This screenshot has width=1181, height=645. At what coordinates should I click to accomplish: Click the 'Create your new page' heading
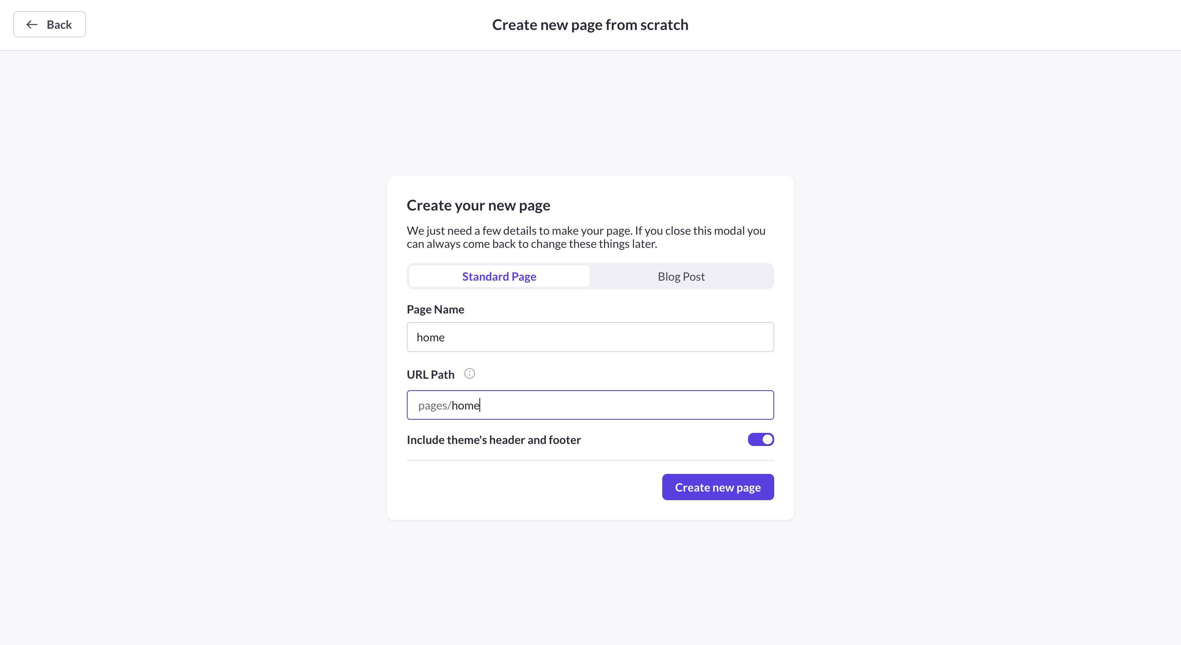pyautogui.click(x=478, y=205)
